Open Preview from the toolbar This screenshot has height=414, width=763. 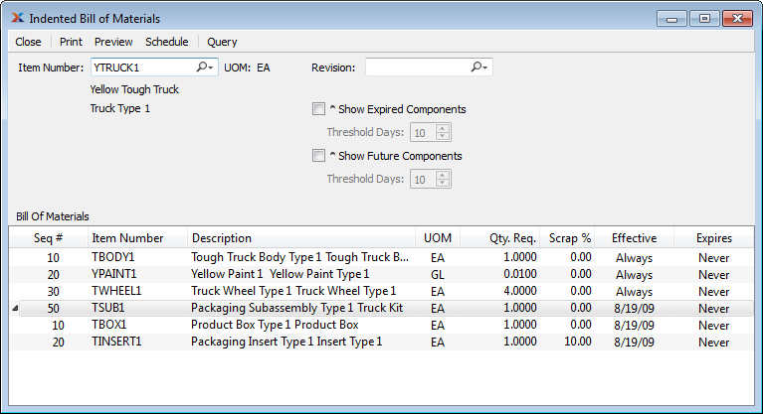(113, 42)
